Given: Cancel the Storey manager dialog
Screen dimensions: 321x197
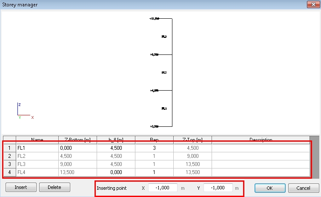Looking at the screenshot, I should coord(303,188).
